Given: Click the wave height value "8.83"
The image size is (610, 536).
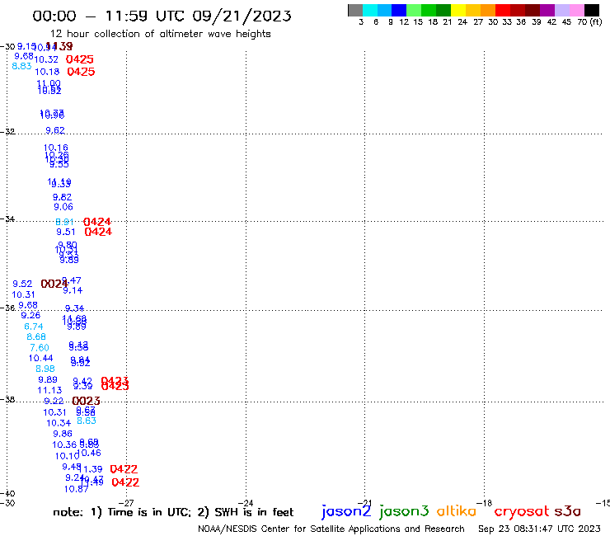Looking at the screenshot, I should (21, 66).
